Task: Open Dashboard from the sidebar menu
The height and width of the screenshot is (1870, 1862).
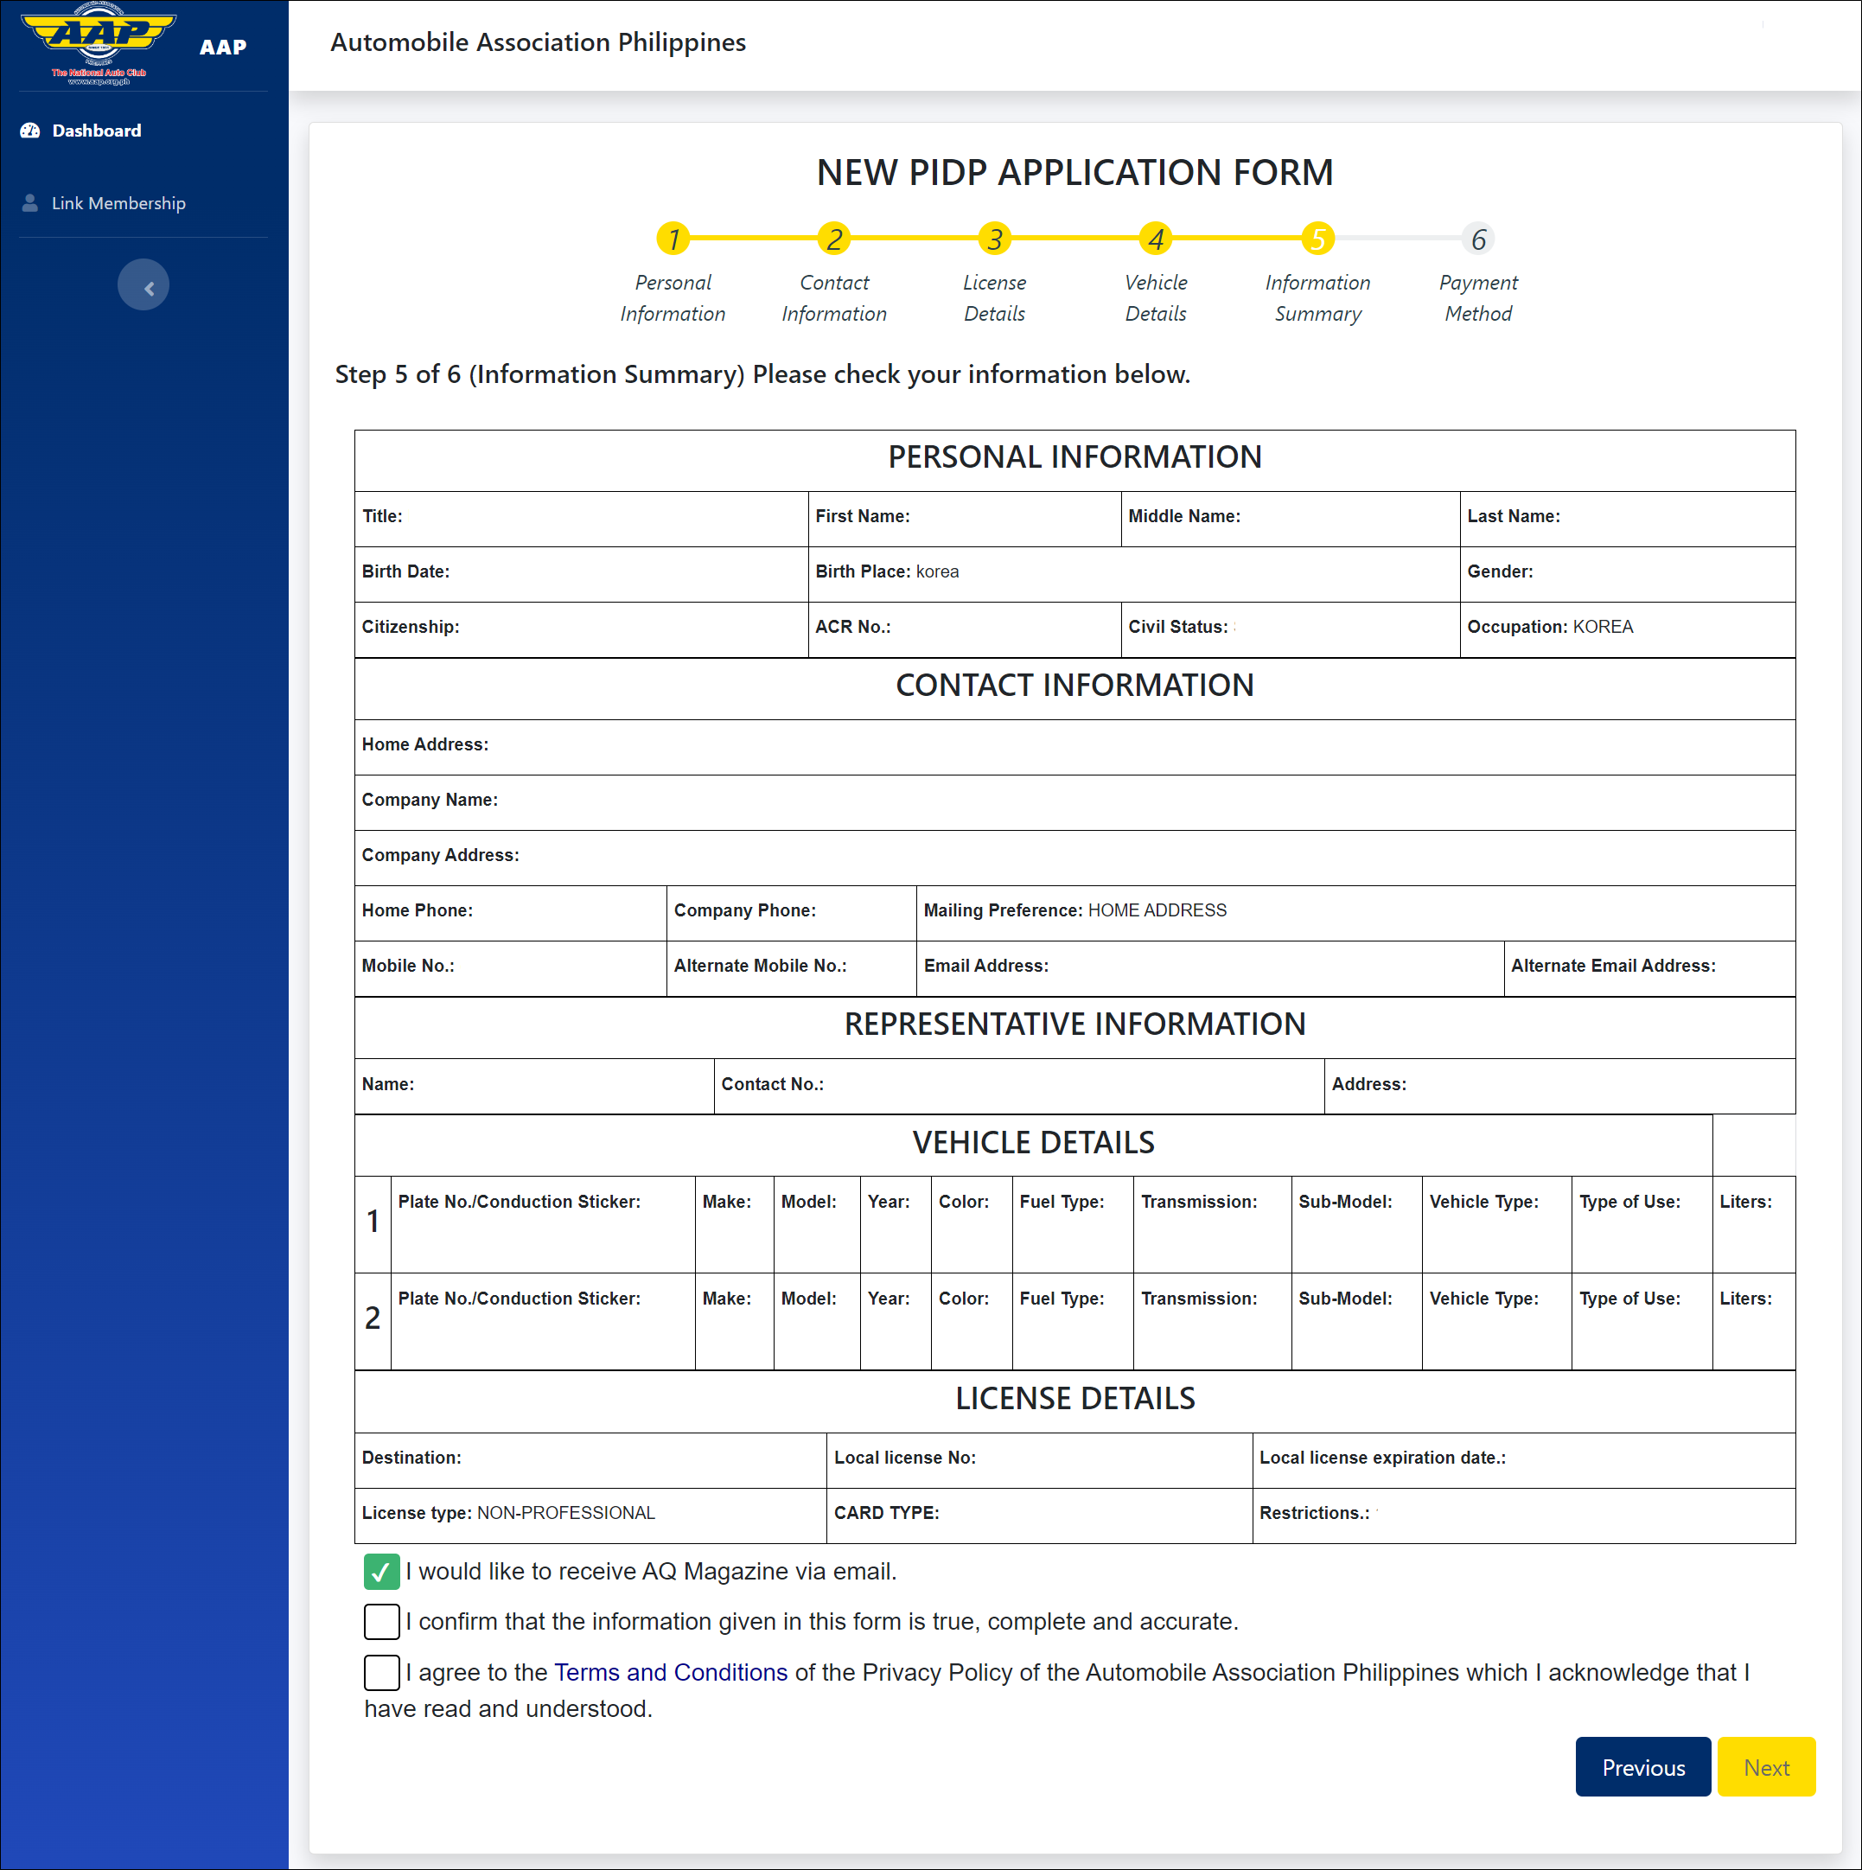Action: click(96, 131)
